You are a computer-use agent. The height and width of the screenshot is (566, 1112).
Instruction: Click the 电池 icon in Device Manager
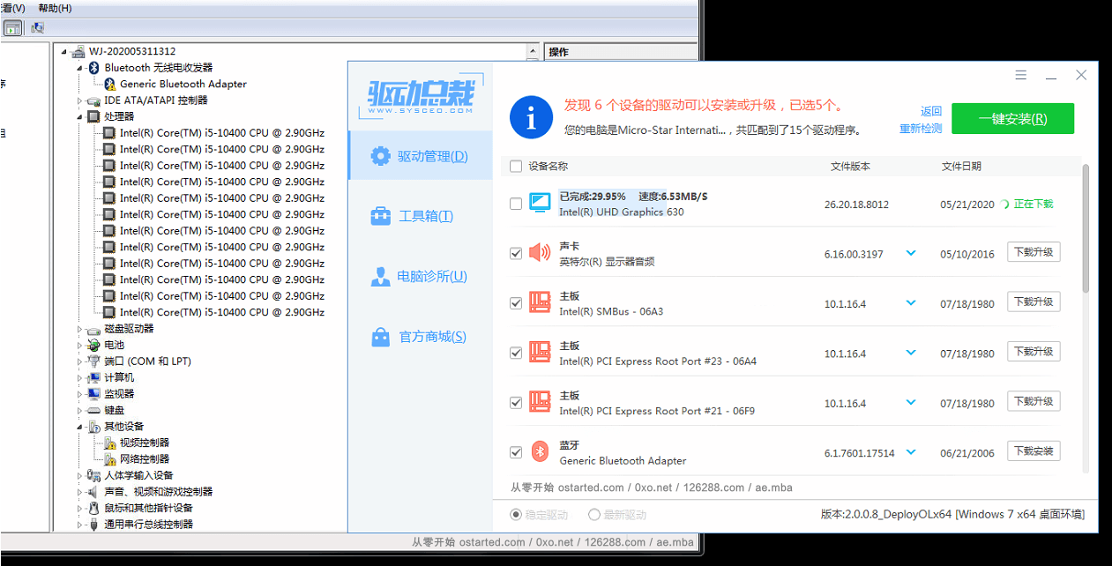[93, 345]
